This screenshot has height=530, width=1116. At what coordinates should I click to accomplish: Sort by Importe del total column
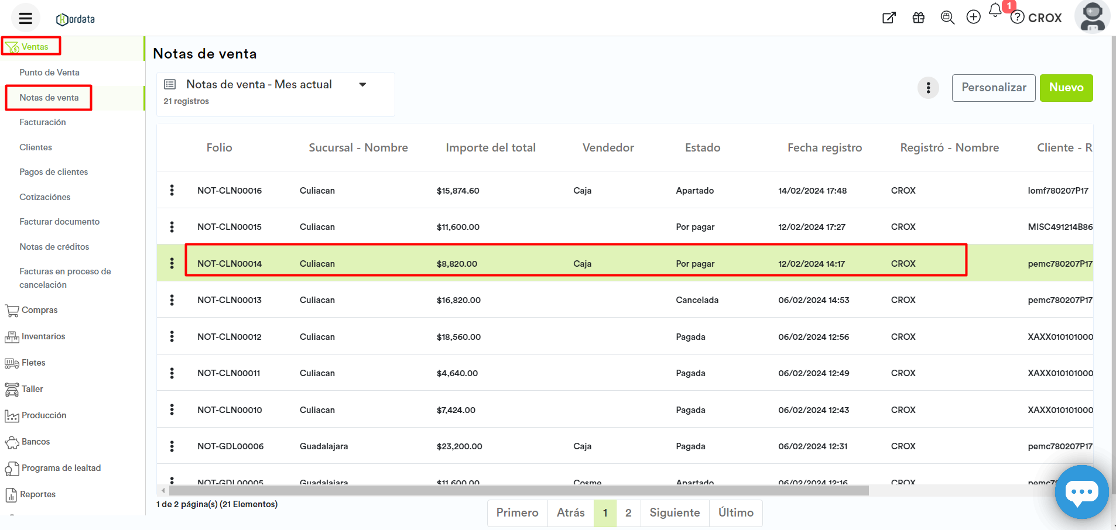[x=490, y=148]
